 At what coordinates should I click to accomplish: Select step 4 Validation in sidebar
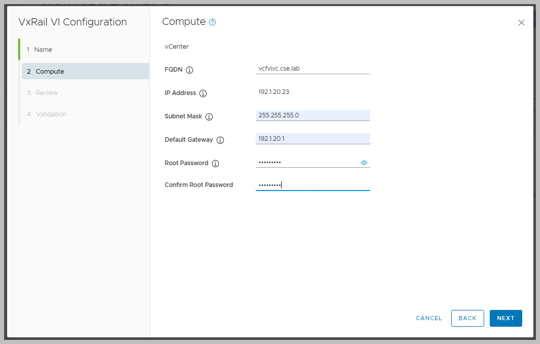click(51, 114)
